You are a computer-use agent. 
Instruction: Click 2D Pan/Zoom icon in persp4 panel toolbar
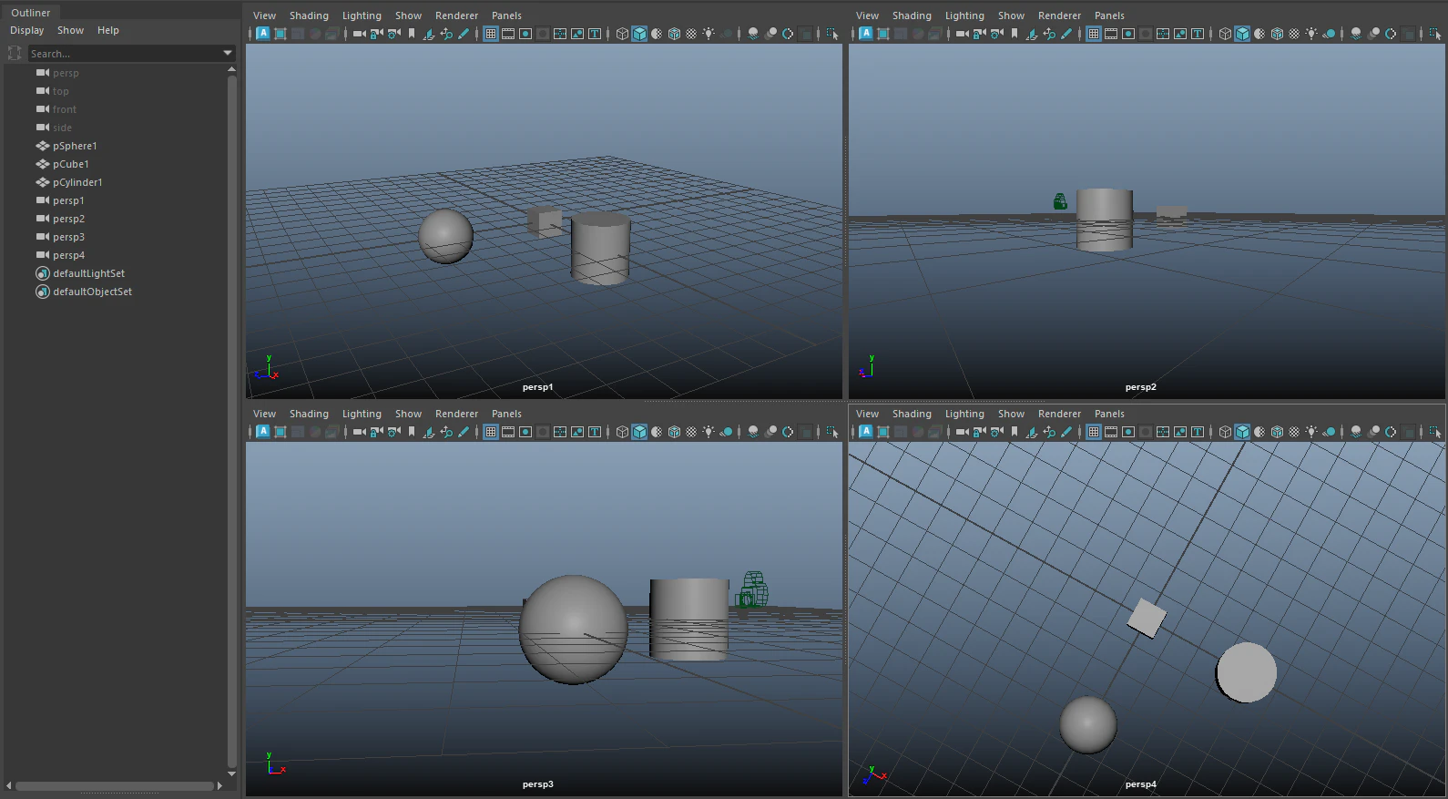(1049, 432)
